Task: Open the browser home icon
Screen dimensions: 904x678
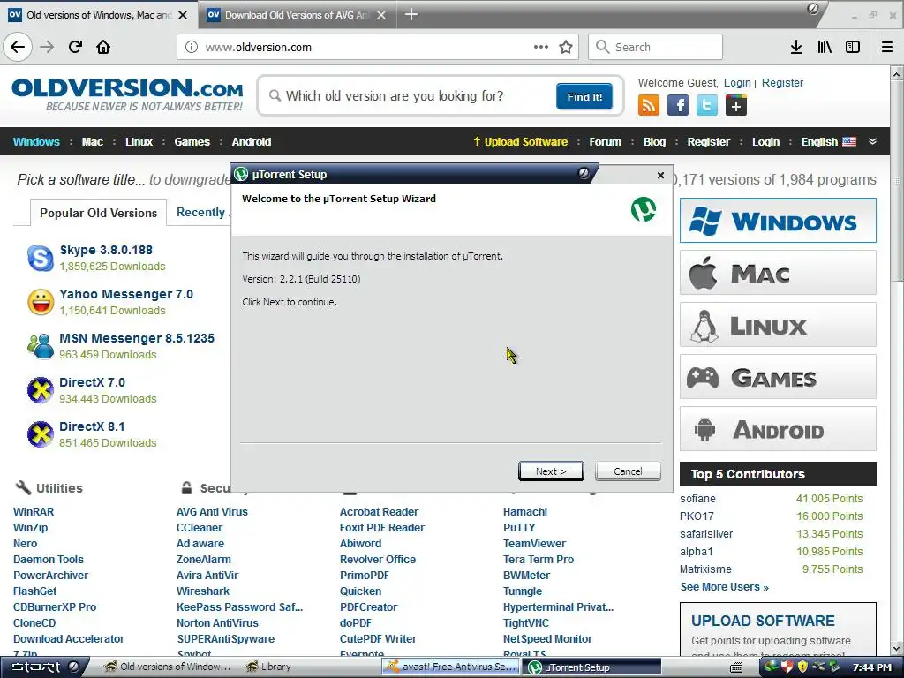Action: [103, 47]
